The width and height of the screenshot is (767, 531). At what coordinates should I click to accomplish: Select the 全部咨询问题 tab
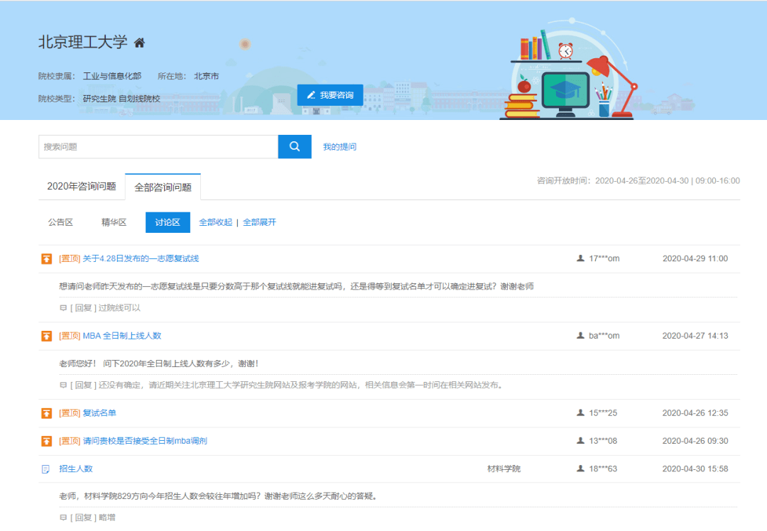pyautogui.click(x=163, y=187)
